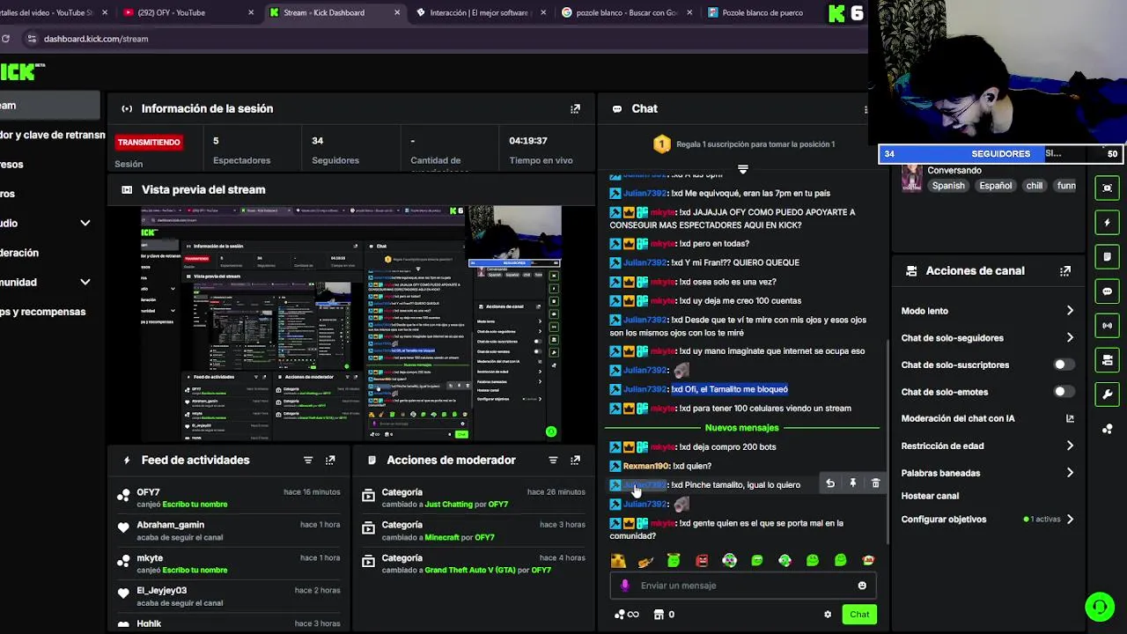Screen dimensions: 1127x634
Task: Click the channel points infinity icon
Action: pos(627,615)
